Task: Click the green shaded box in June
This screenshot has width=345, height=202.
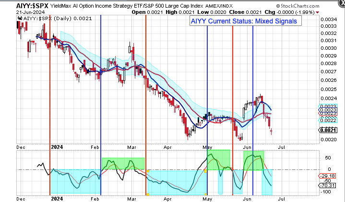Action: point(253,160)
